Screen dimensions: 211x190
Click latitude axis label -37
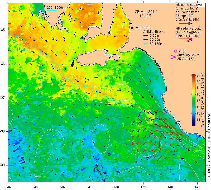pyautogui.click(x=3, y=97)
